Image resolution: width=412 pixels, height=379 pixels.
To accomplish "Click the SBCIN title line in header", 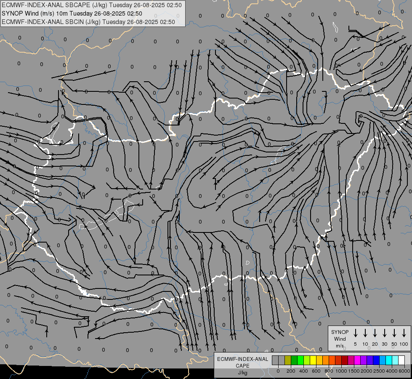I will point(88,22).
